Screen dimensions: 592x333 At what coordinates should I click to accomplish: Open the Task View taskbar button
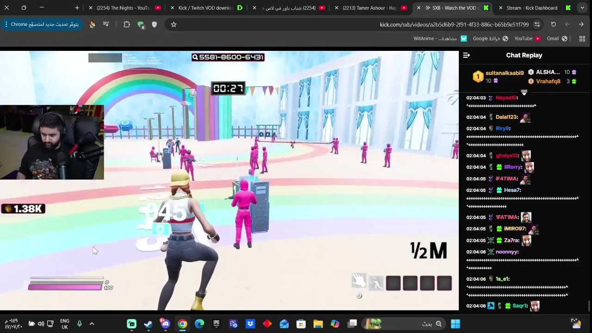point(352,324)
